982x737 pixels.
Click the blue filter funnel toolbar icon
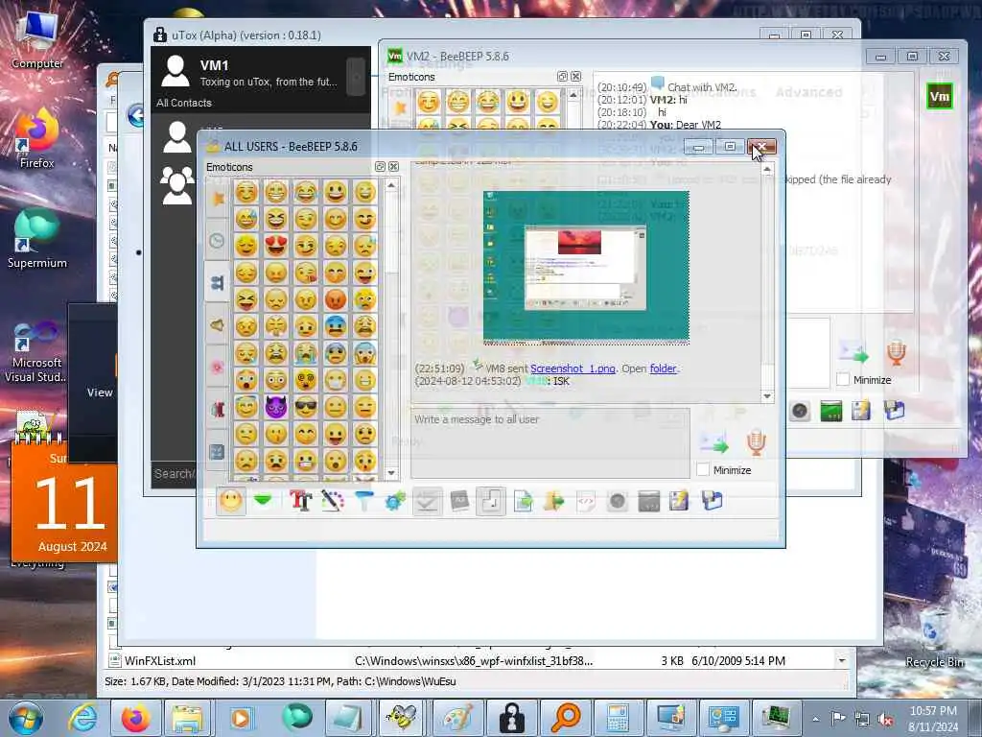point(363,501)
